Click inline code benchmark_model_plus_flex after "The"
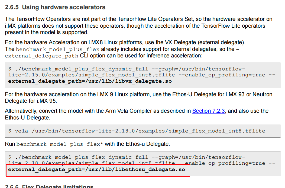285x188 pixels. 58,49
